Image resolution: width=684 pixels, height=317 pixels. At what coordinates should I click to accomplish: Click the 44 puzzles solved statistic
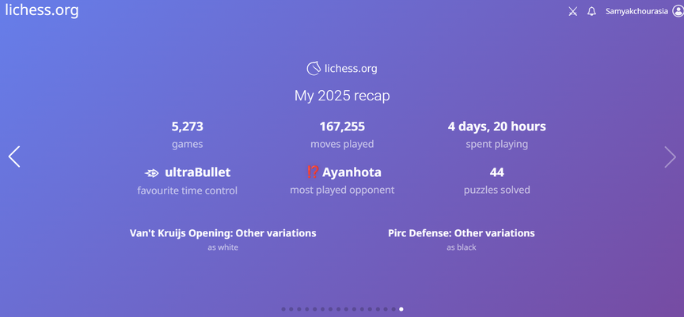tap(496, 172)
